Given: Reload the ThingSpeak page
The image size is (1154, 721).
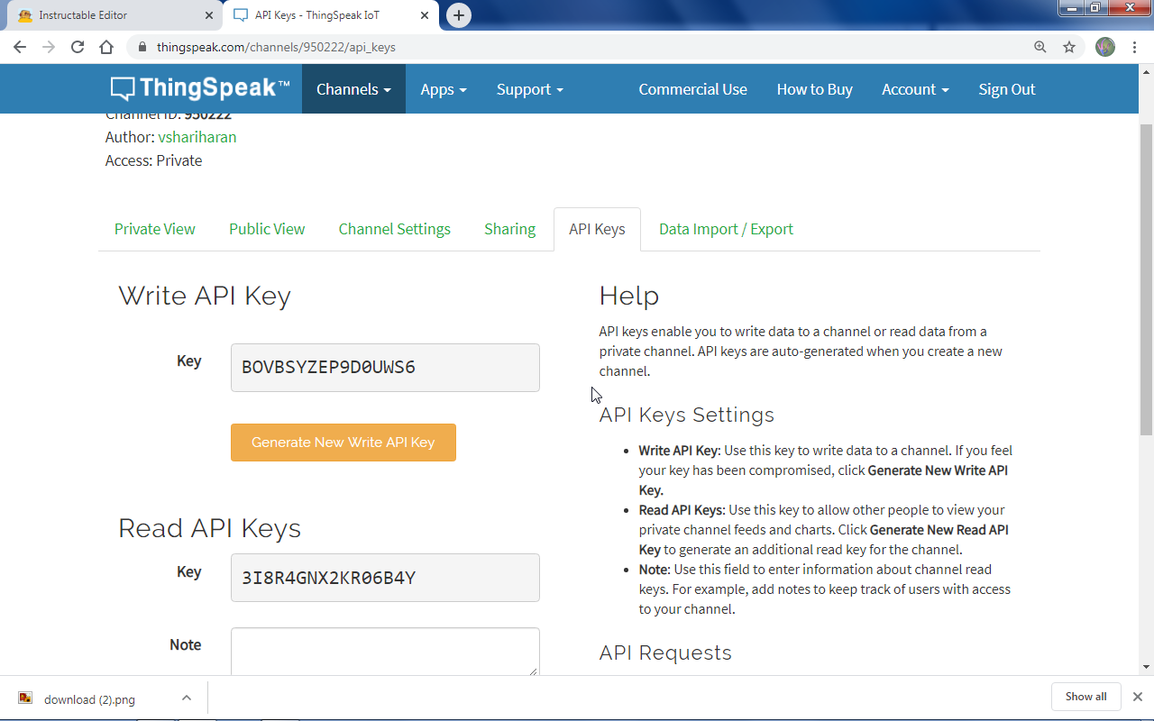Looking at the screenshot, I should pos(78,47).
